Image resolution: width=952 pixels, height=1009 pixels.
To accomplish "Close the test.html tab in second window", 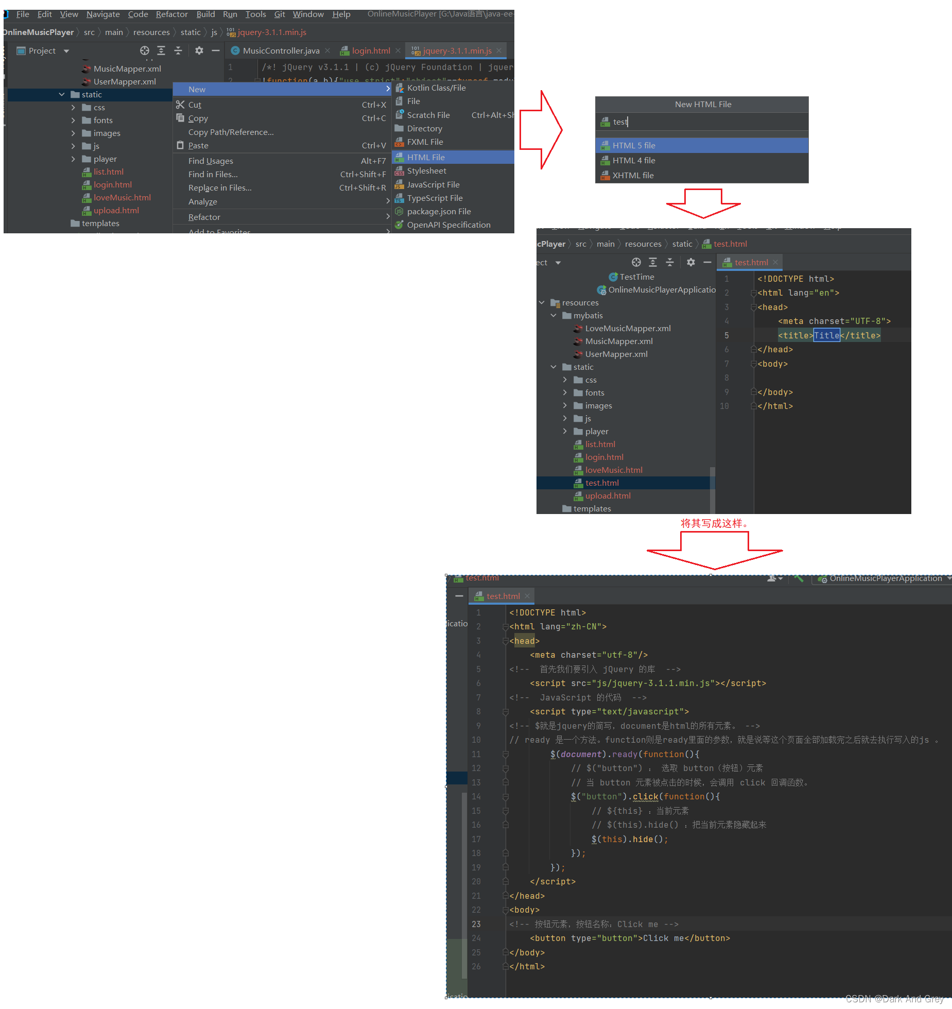I will [x=775, y=262].
